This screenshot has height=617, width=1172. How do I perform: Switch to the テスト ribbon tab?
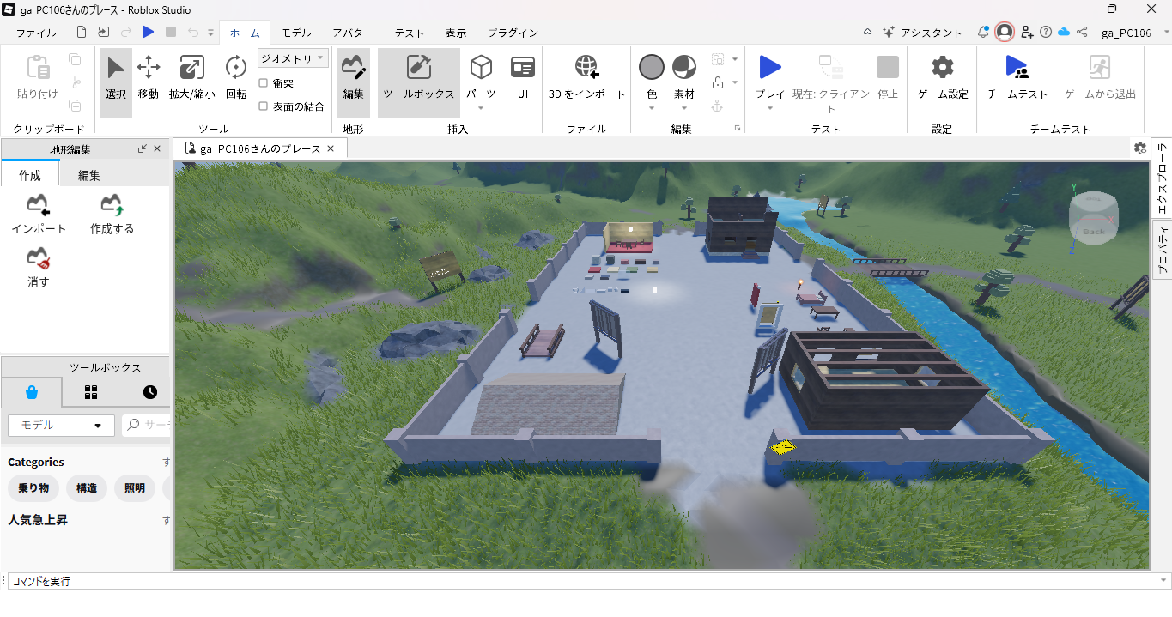(410, 33)
